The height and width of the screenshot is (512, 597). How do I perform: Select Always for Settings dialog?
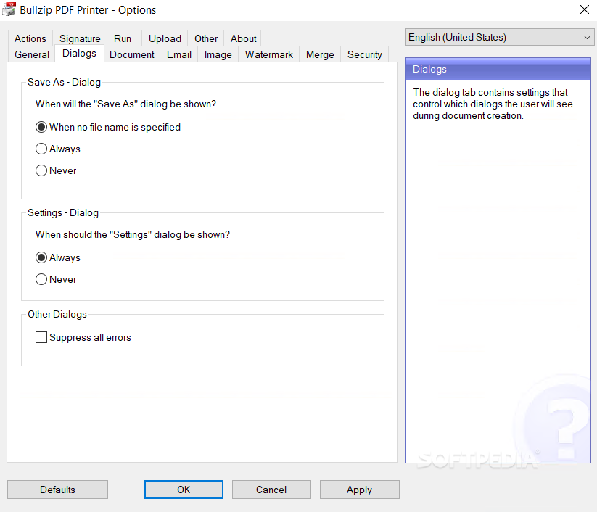click(x=58, y=257)
